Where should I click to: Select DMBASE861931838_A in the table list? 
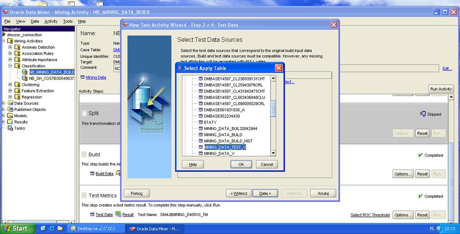click(x=224, y=110)
